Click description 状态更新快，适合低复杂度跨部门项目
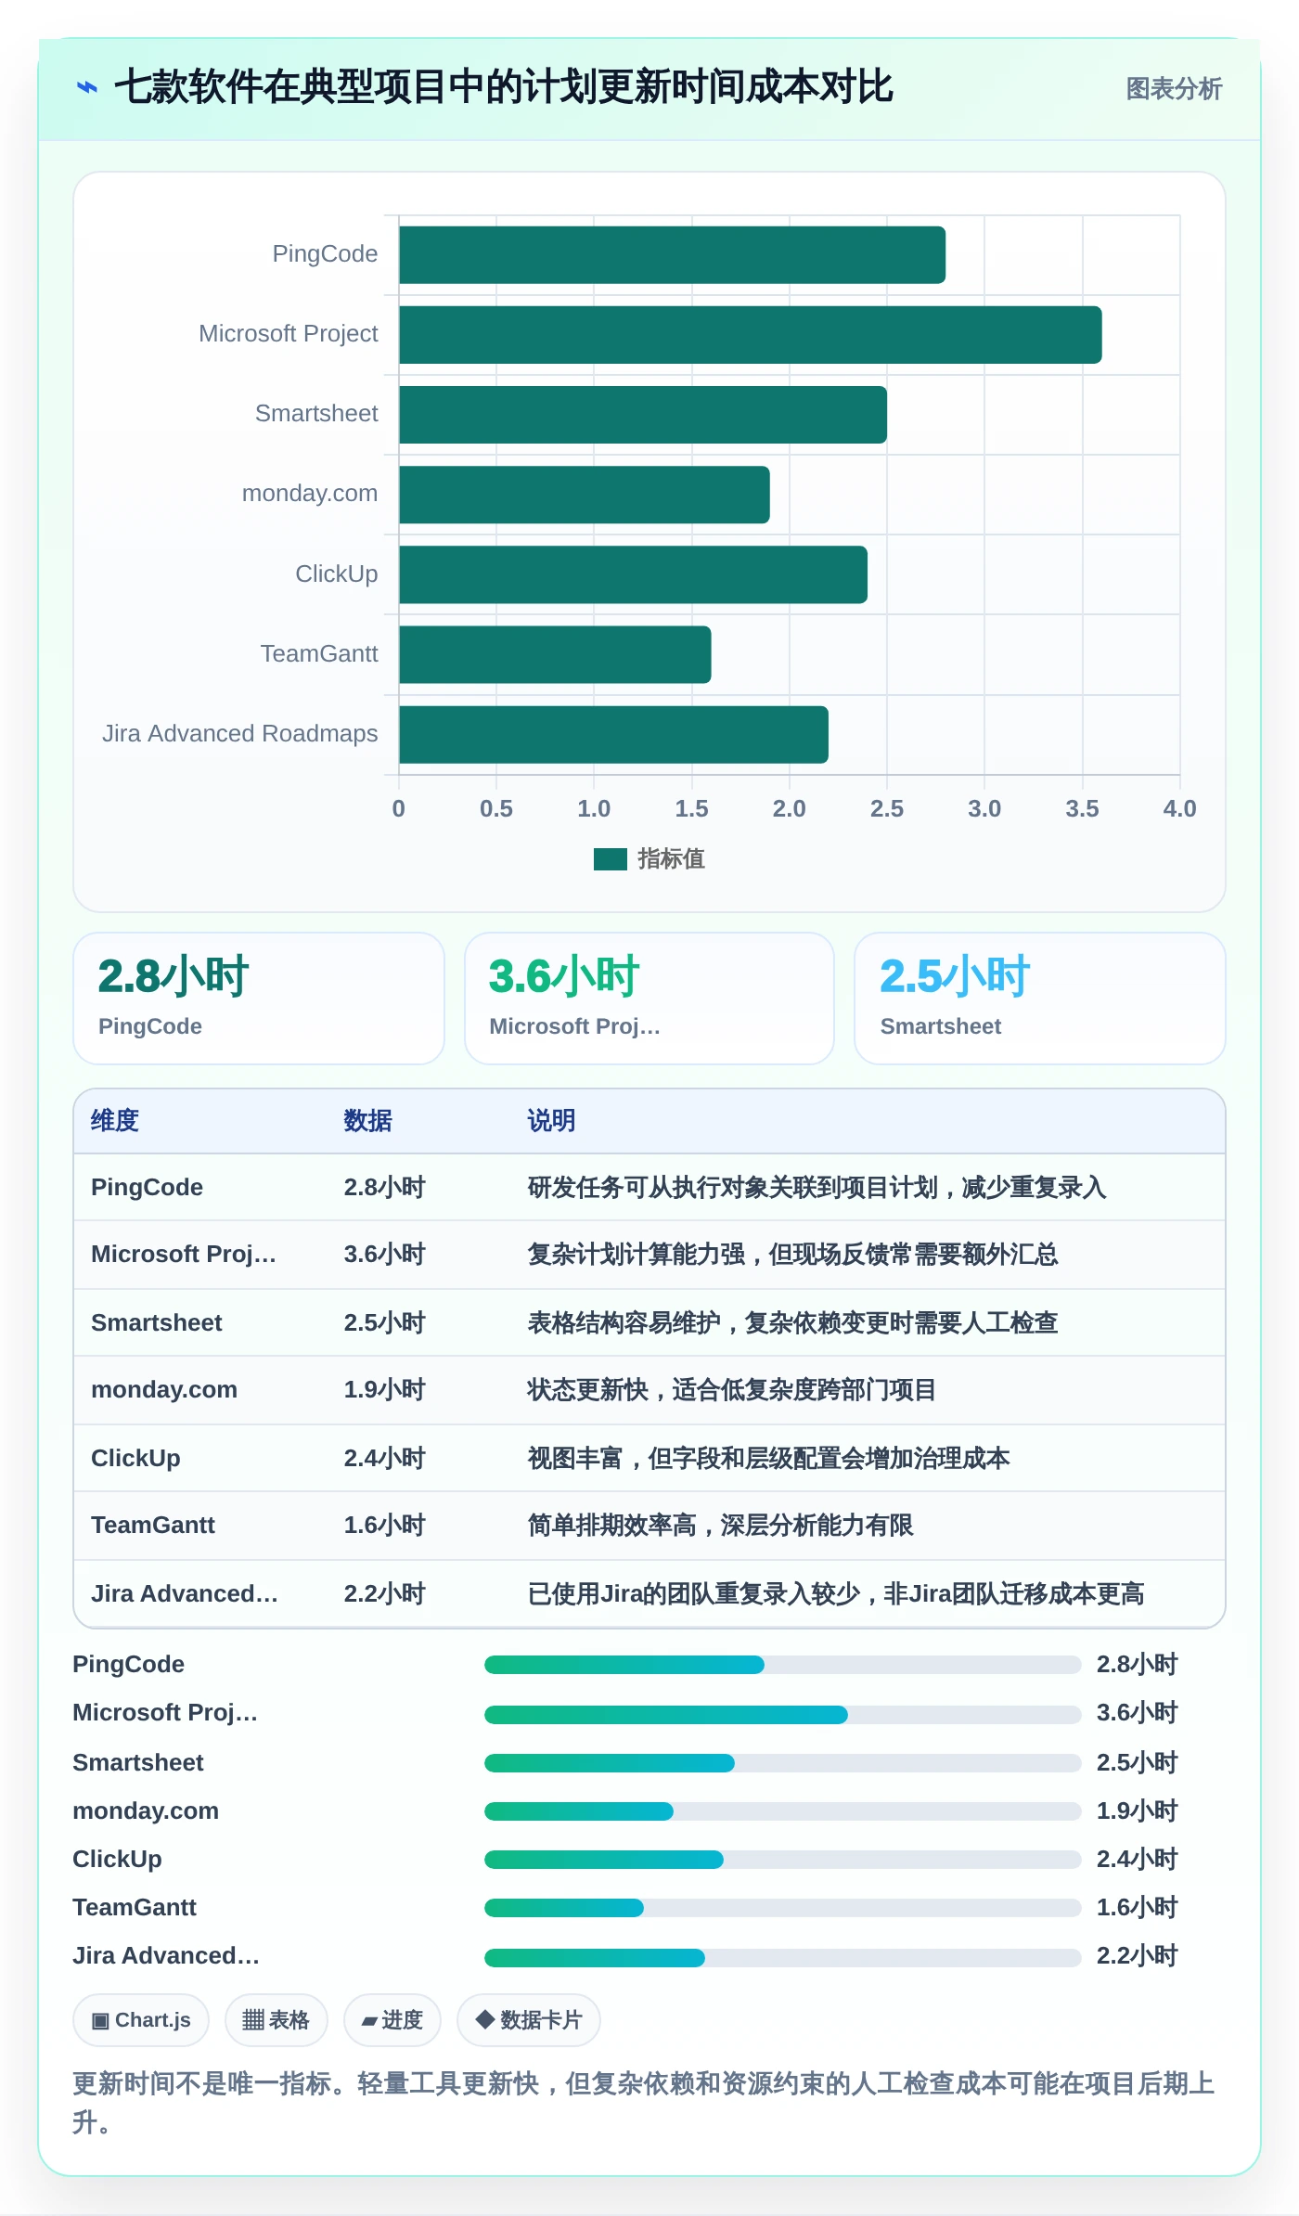Screen dimensions: 1299x2216 click(732, 1390)
